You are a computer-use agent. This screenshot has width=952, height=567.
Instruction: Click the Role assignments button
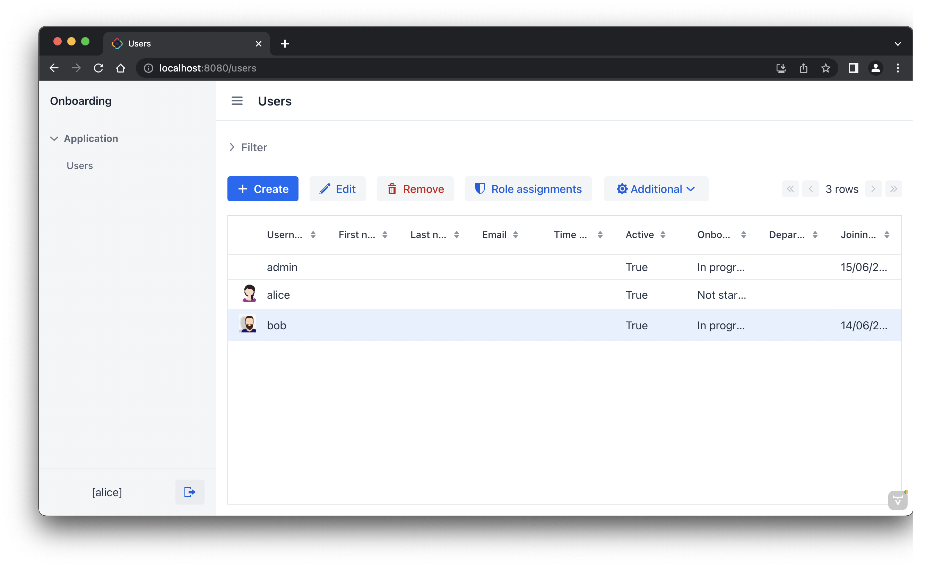pos(528,189)
